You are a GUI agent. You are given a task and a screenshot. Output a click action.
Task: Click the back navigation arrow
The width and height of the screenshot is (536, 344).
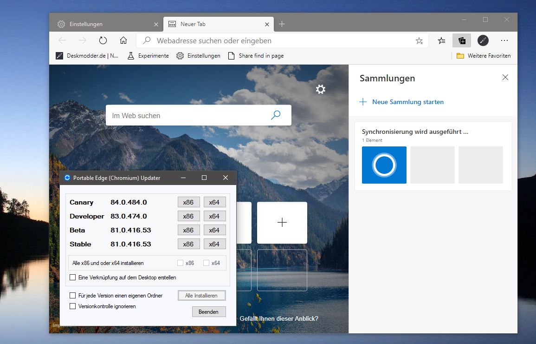[x=62, y=40]
